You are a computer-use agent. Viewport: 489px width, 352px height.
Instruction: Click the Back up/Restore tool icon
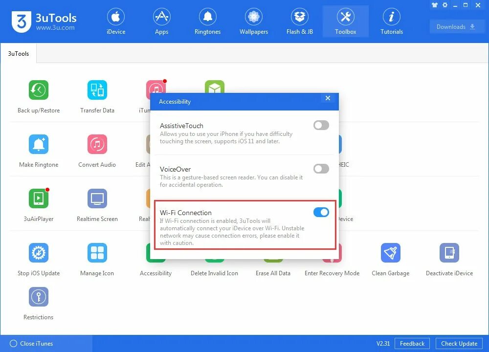(39, 90)
